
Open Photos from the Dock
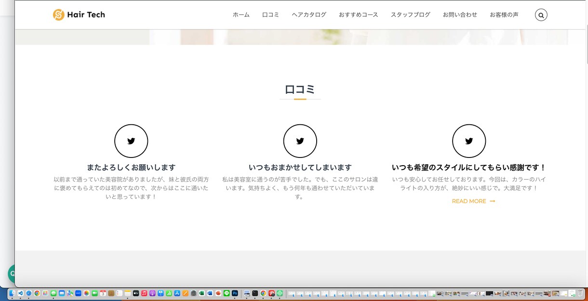[86, 293]
